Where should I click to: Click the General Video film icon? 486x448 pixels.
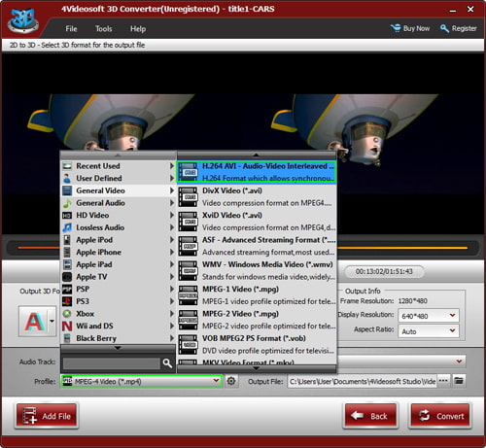pos(67,190)
